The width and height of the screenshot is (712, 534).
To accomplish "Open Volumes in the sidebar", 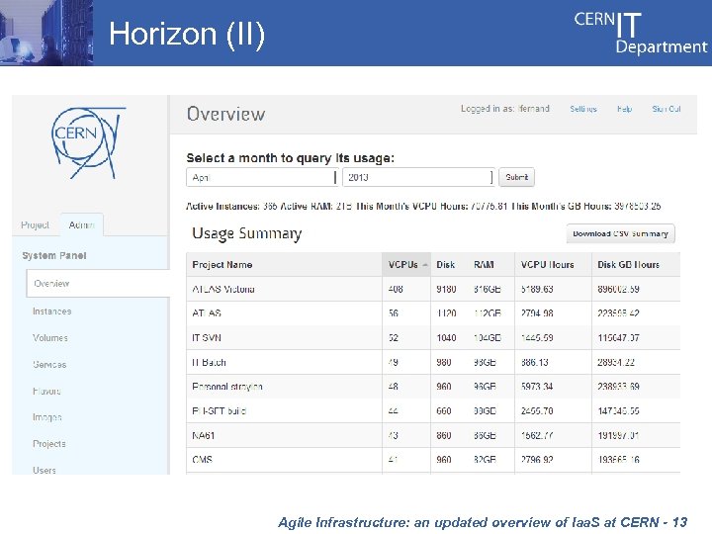I will pyautogui.click(x=50, y=338).
